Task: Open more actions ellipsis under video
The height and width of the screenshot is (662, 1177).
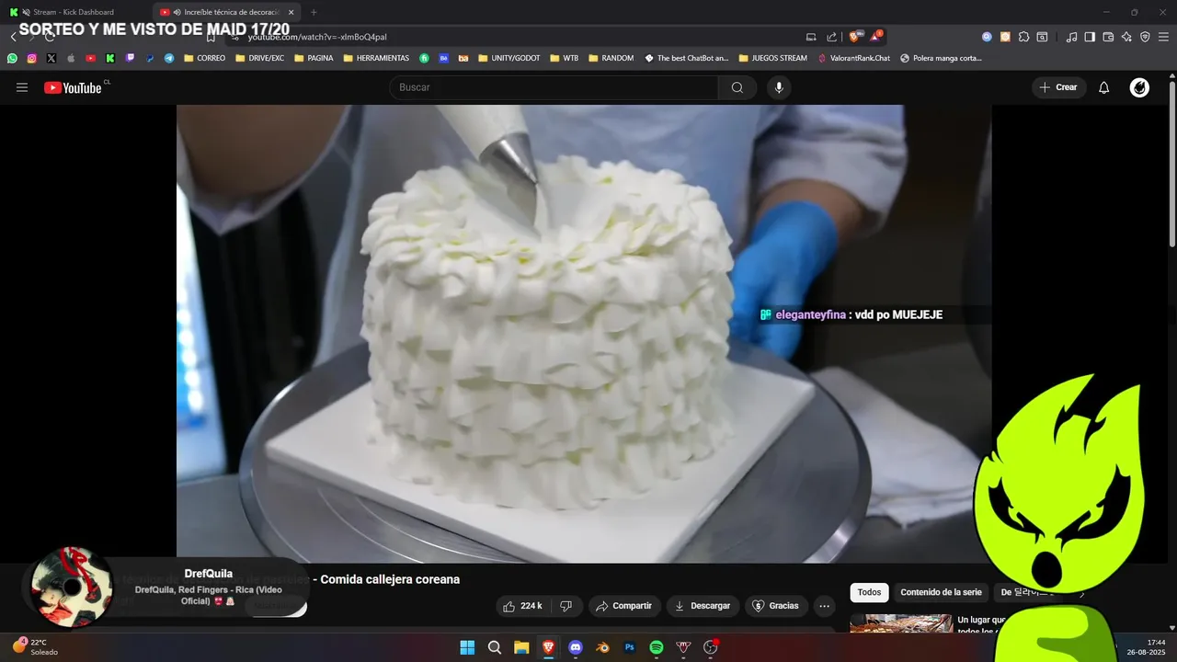Action: [x=824, y=606]
